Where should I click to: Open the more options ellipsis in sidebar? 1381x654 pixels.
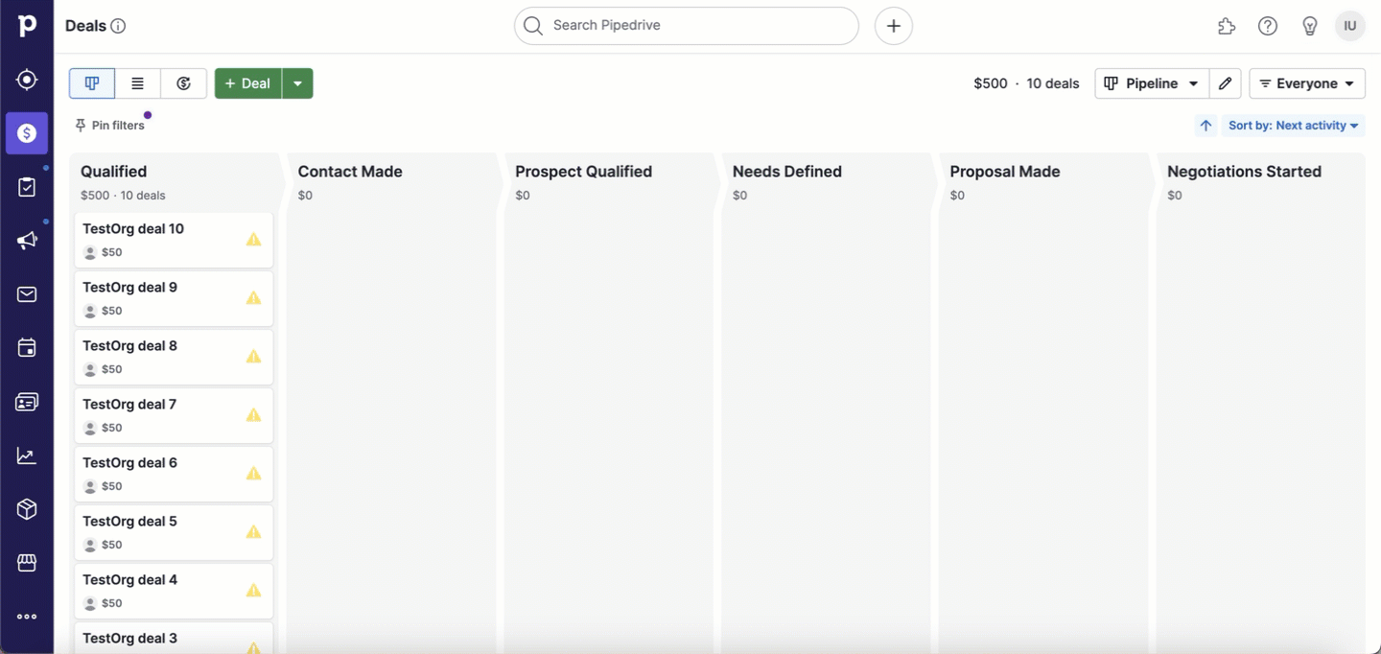(27, 617)
